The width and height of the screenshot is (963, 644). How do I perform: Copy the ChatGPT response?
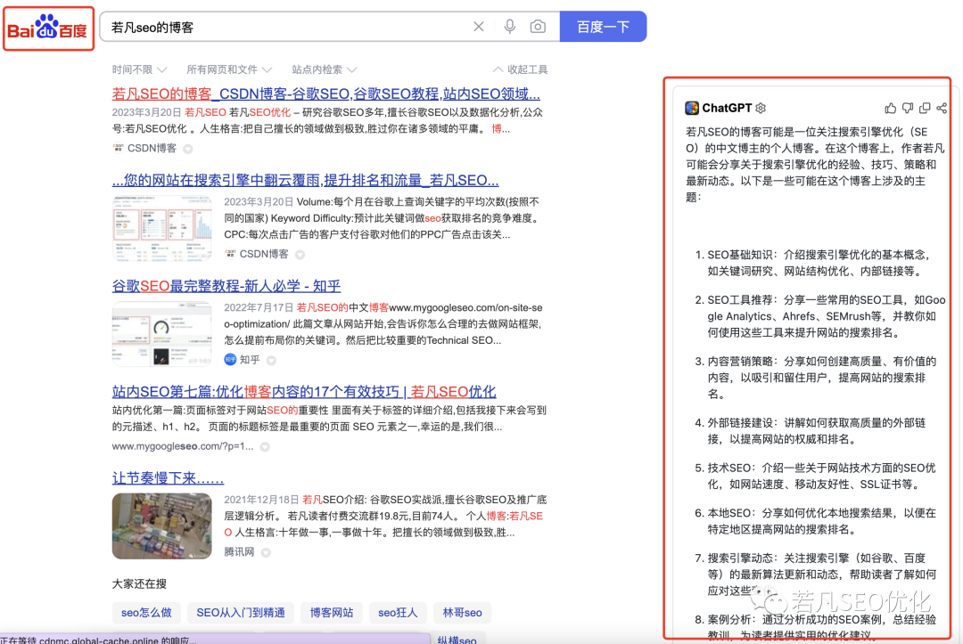pyautogui.click(x=925, y=108)
